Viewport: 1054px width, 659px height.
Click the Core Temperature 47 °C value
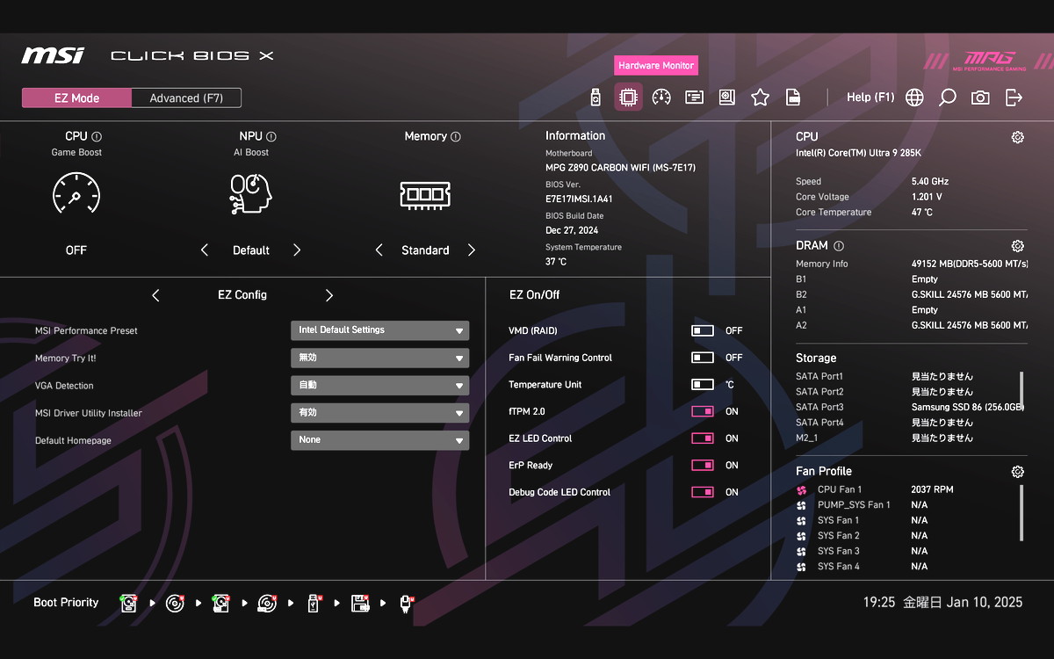[x=922, y=213]
